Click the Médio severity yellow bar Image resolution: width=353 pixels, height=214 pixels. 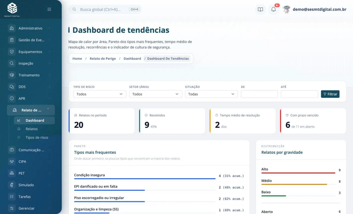pyautogui.click(x=294, y=184)
